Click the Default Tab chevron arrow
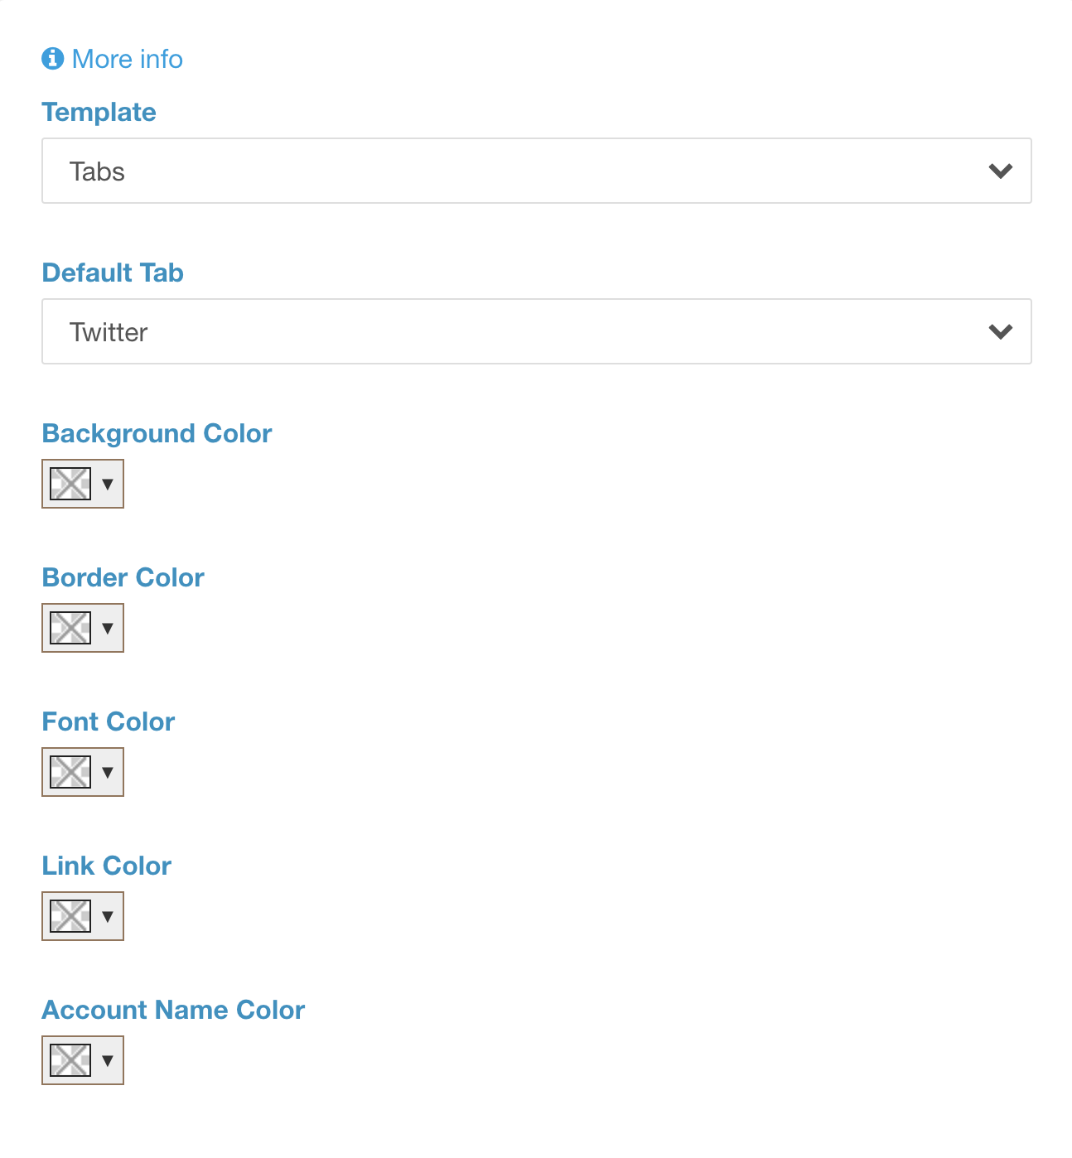 coord(1000,332)
